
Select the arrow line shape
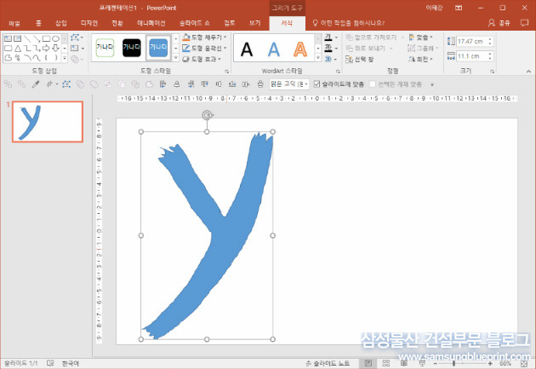pos(37,38)
